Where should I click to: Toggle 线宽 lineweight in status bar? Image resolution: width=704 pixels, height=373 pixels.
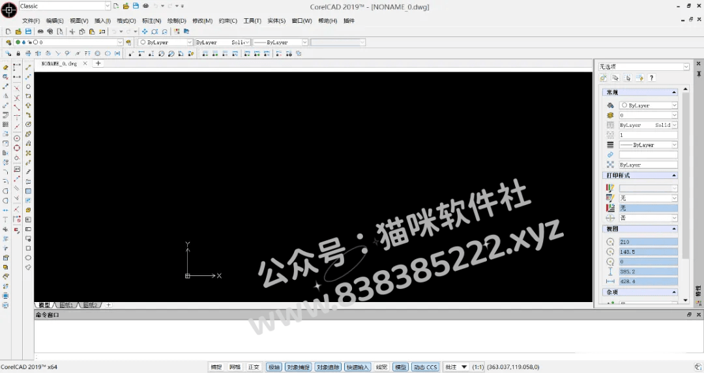point(381,366)
